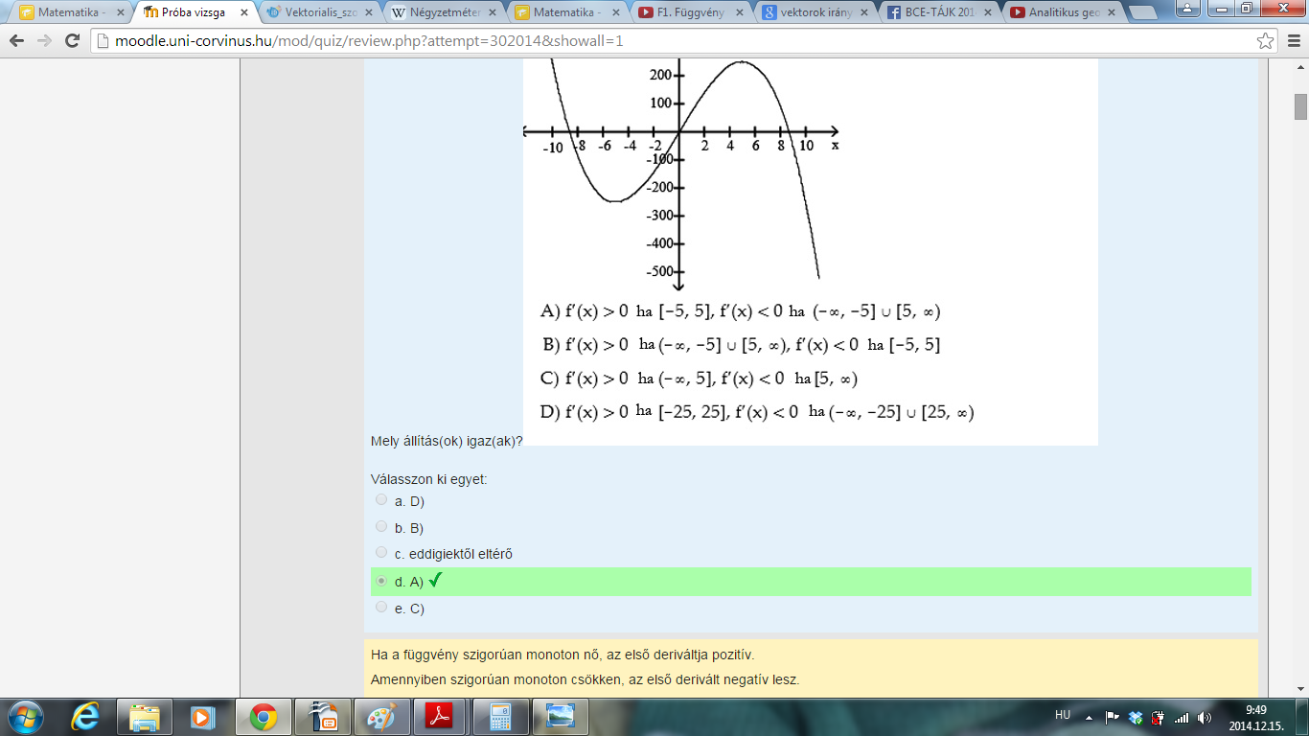Image resolution: width=1309 pixels, height=736 pixels.
Task: Select radio option 'e. C)'
Action: click(x=381, y=607)
